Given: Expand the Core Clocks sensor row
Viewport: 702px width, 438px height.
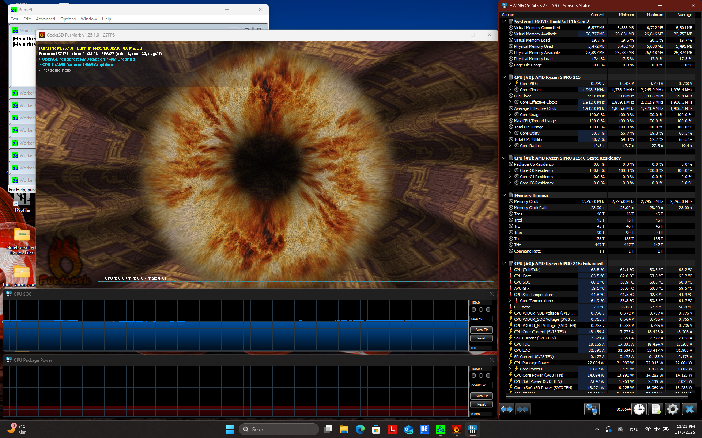Looking at the screenshot, I should [510, 90].
